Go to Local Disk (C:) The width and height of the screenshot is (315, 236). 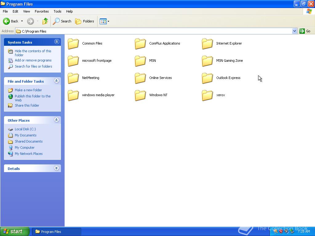[x=25, y=129]
